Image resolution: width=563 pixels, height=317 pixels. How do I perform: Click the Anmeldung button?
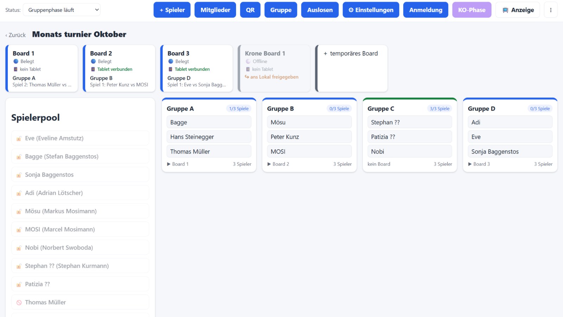point(426,10)
